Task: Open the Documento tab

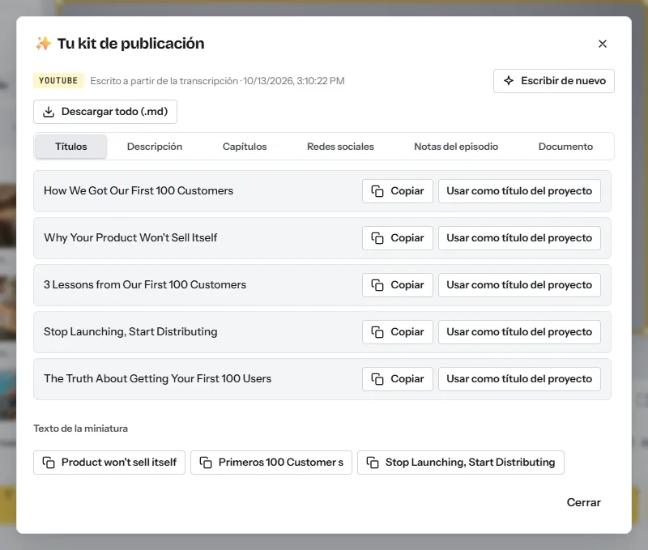Action: (565, 147)
